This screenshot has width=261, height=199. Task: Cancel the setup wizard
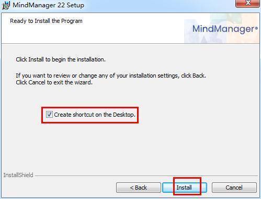coord(234,188)
